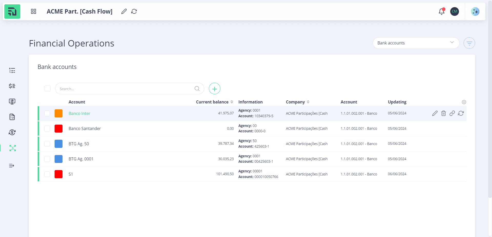Click the edit pencil icon on Banco Inter row

(435, 113)
